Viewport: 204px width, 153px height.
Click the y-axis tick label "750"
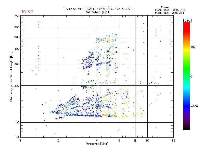[17, 16]
